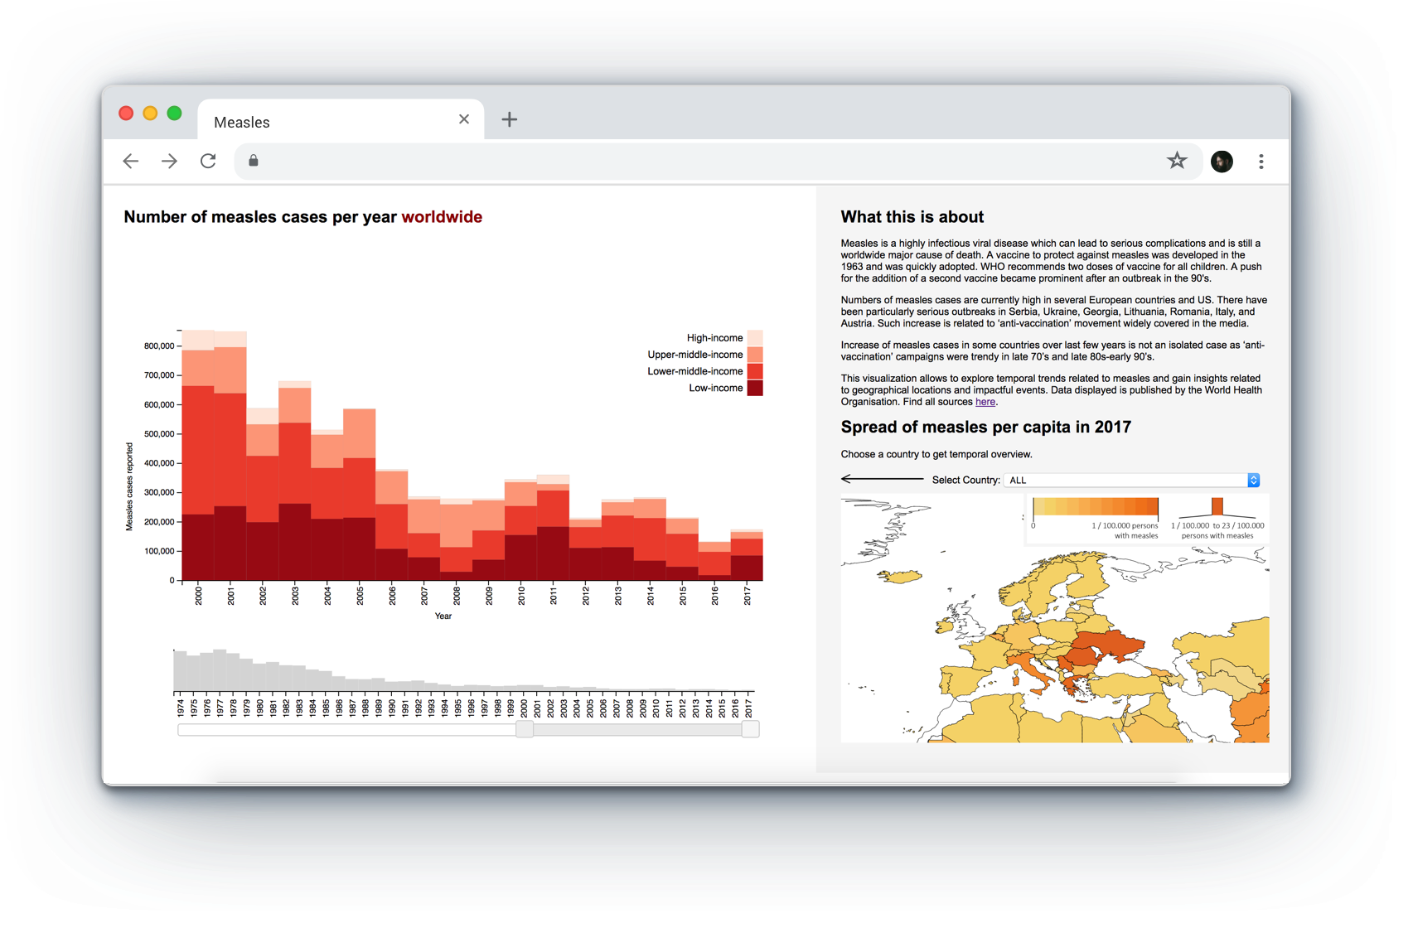Click the right timeline range slider handle
Image resolution: width=1413 pixels, height=928 pixels.
coord(750,729)
